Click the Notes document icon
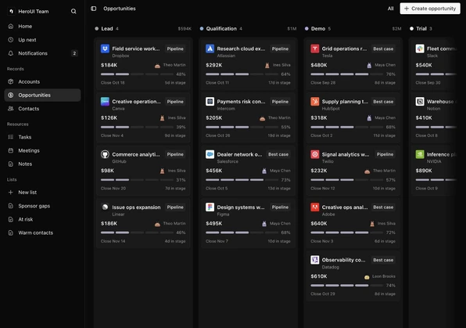This screenshot has height=328, width=466. tap(11, 164)
